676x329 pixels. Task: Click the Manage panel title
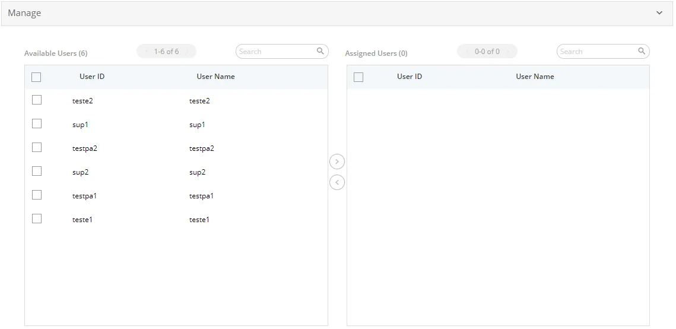click(24, 13)
